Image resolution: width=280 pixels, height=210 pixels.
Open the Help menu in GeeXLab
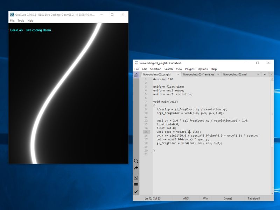tap(30, 21)
